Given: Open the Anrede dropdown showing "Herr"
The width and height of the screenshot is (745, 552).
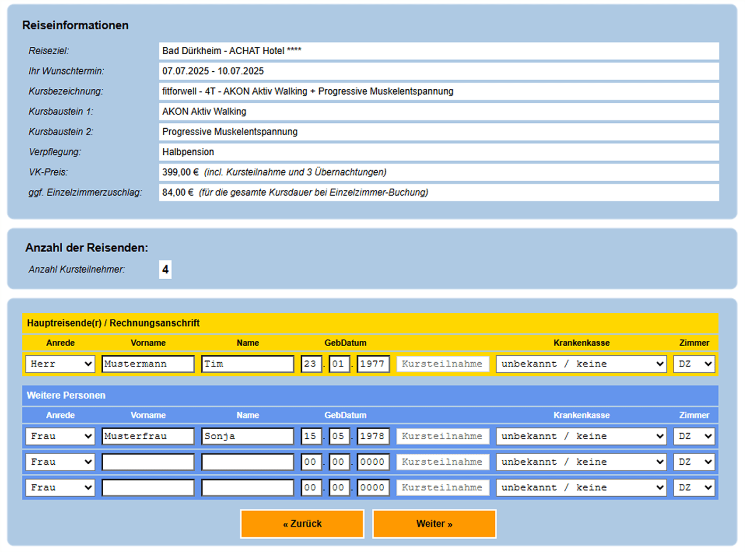Looking at the screenshot, I should point(60,364).
